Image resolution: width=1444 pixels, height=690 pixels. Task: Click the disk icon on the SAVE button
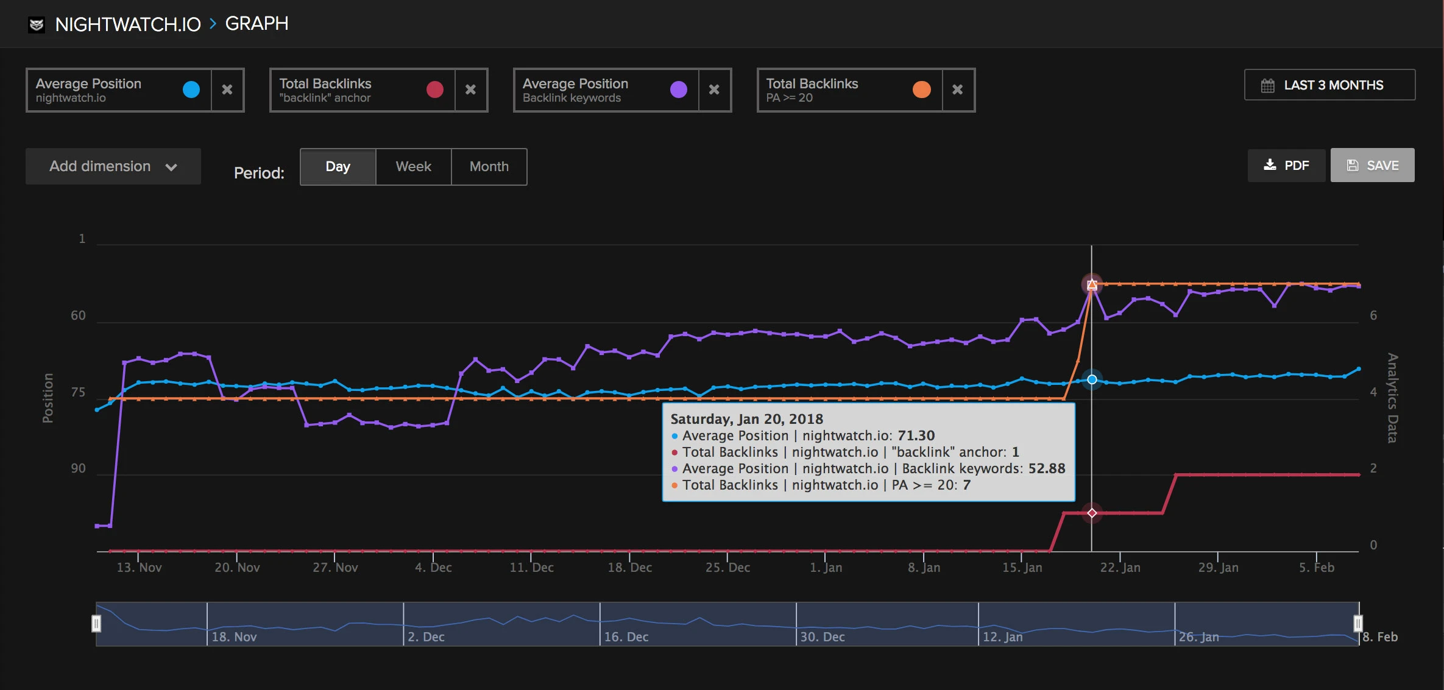1353,165
